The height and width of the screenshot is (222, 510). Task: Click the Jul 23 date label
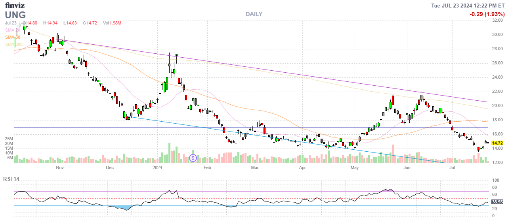10,23
